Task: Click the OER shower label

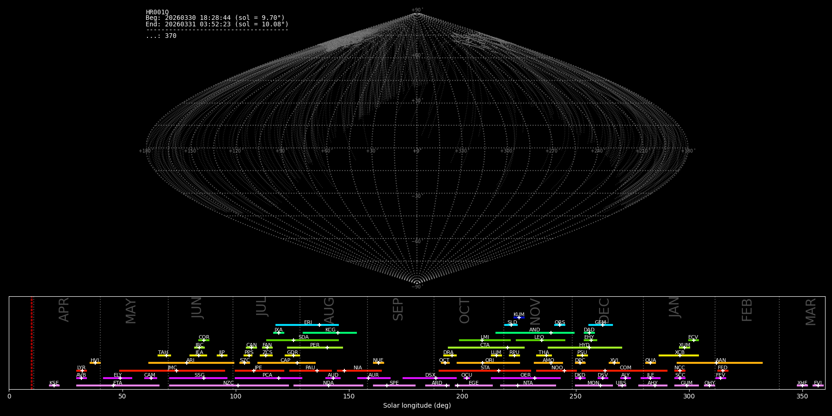Action: [526, 375]
